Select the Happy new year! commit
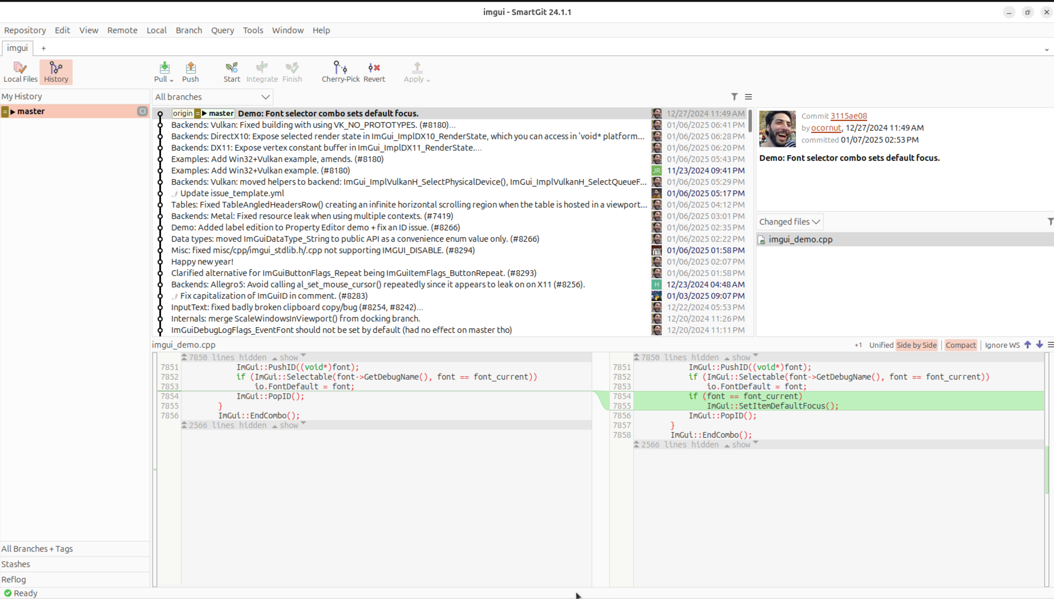The height and width of the screenshot is (599, 1054). tap(202, 262)
